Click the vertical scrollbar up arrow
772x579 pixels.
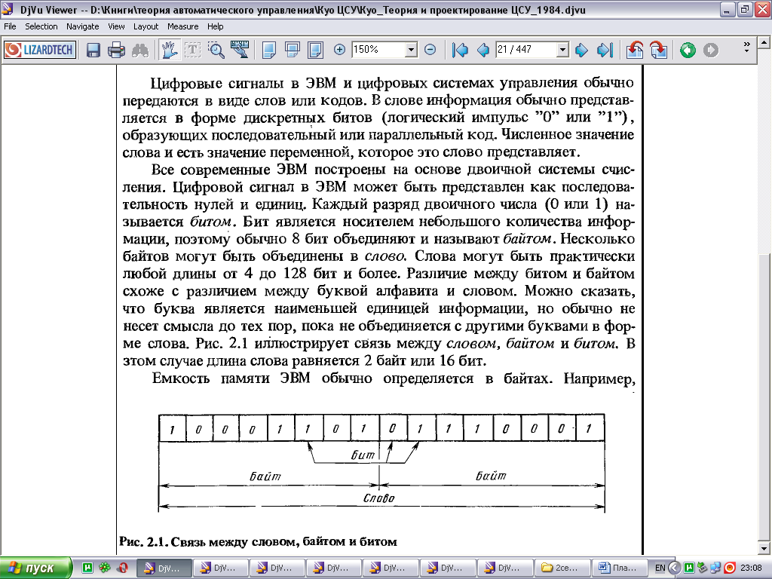click(x=764, y=43)
